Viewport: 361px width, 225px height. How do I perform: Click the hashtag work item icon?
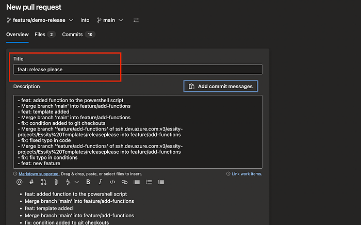[31, 182]
